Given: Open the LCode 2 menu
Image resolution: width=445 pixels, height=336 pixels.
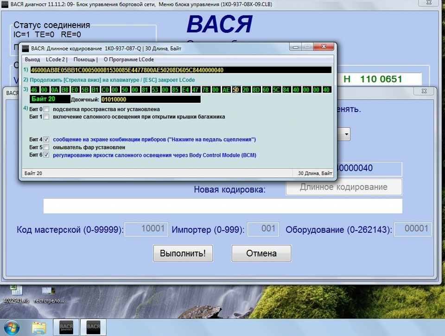Looking at the screenshot, I should pyautogui.click(x=56, y=60).
